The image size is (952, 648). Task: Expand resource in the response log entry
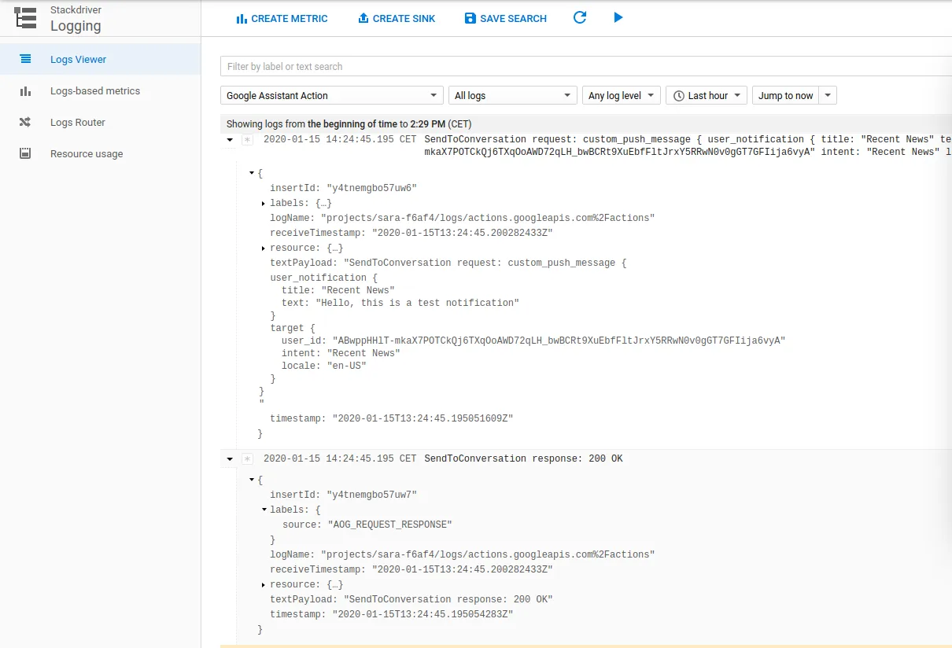(x=263, y=585)
